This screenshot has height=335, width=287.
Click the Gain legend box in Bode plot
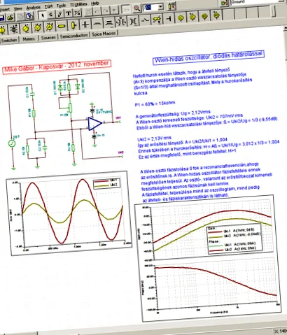coord(234,239)
